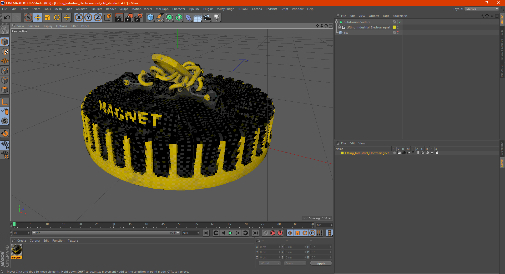Open the Objects panel Tags menu
The width and height of the screenshot is (505, 274).
(386, 16)
